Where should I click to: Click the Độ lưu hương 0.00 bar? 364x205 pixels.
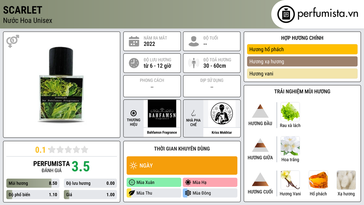coord(90,183)
